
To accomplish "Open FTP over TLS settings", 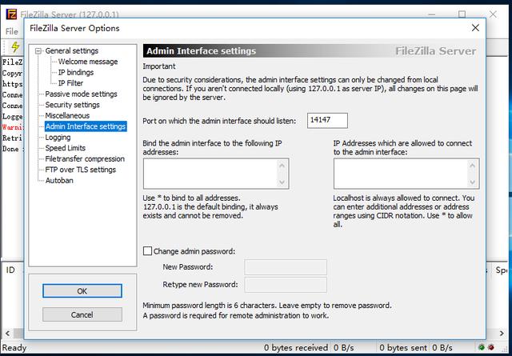I will point(80,170).
